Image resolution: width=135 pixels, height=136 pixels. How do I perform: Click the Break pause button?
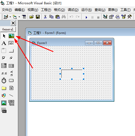click(x=92, y=17)
